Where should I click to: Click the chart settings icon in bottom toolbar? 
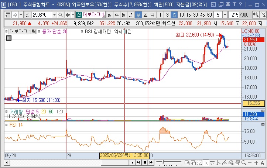pos(237,163)
